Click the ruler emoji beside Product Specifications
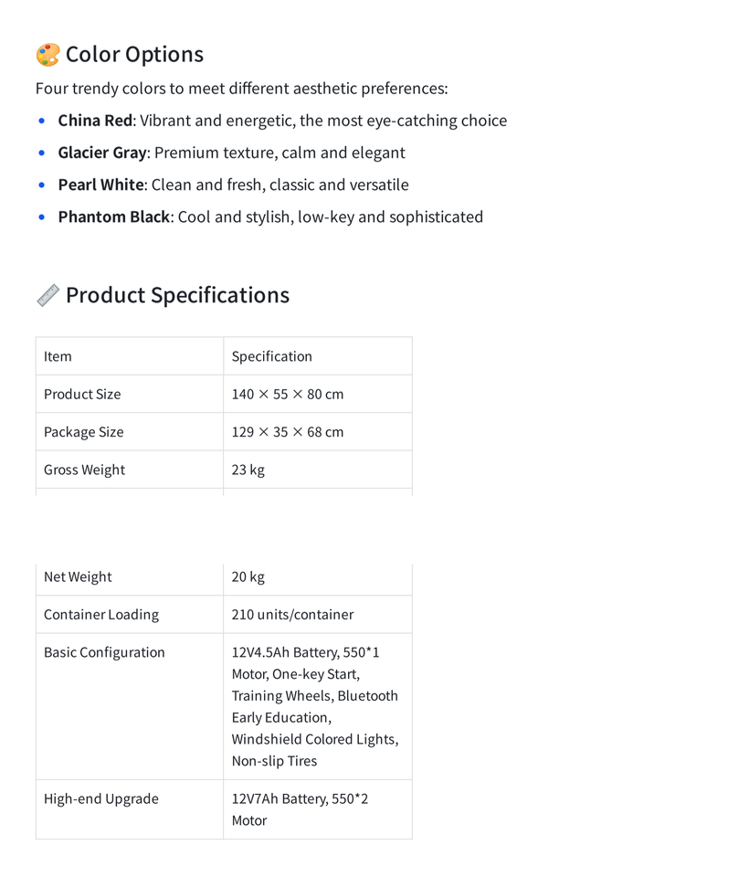Image resolution: width=749 pixels, height=877 pixels. (47, 295)
